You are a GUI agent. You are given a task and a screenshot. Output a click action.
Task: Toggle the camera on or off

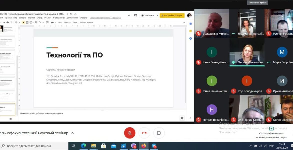pos(159,133)
